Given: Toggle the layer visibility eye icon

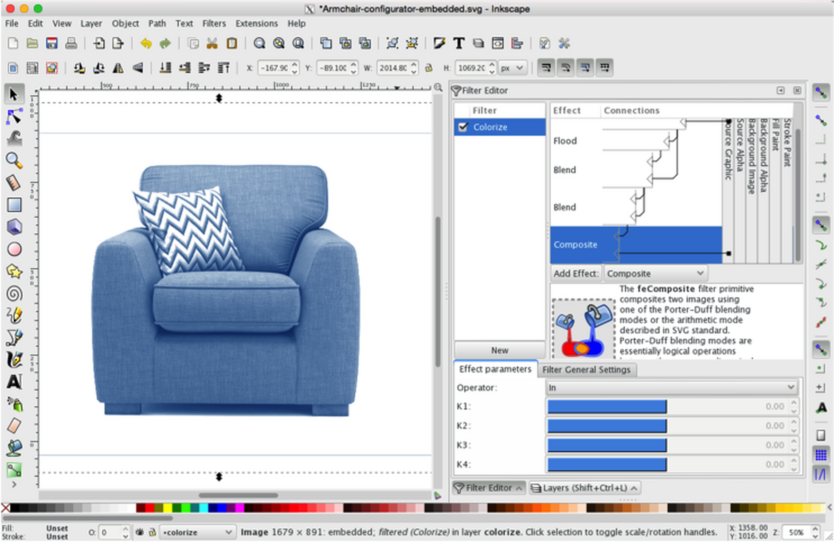Looking at the screenshot, I should [140, 532].
